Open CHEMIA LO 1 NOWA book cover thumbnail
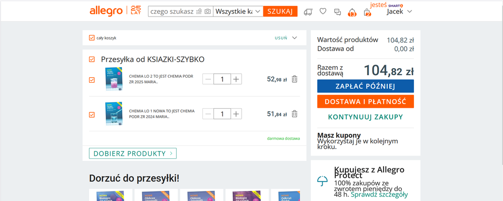503x201 pixels. point(114,114)
